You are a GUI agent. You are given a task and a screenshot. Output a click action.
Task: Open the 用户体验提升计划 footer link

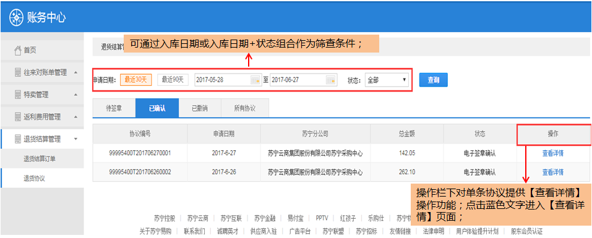coord(477,231)
